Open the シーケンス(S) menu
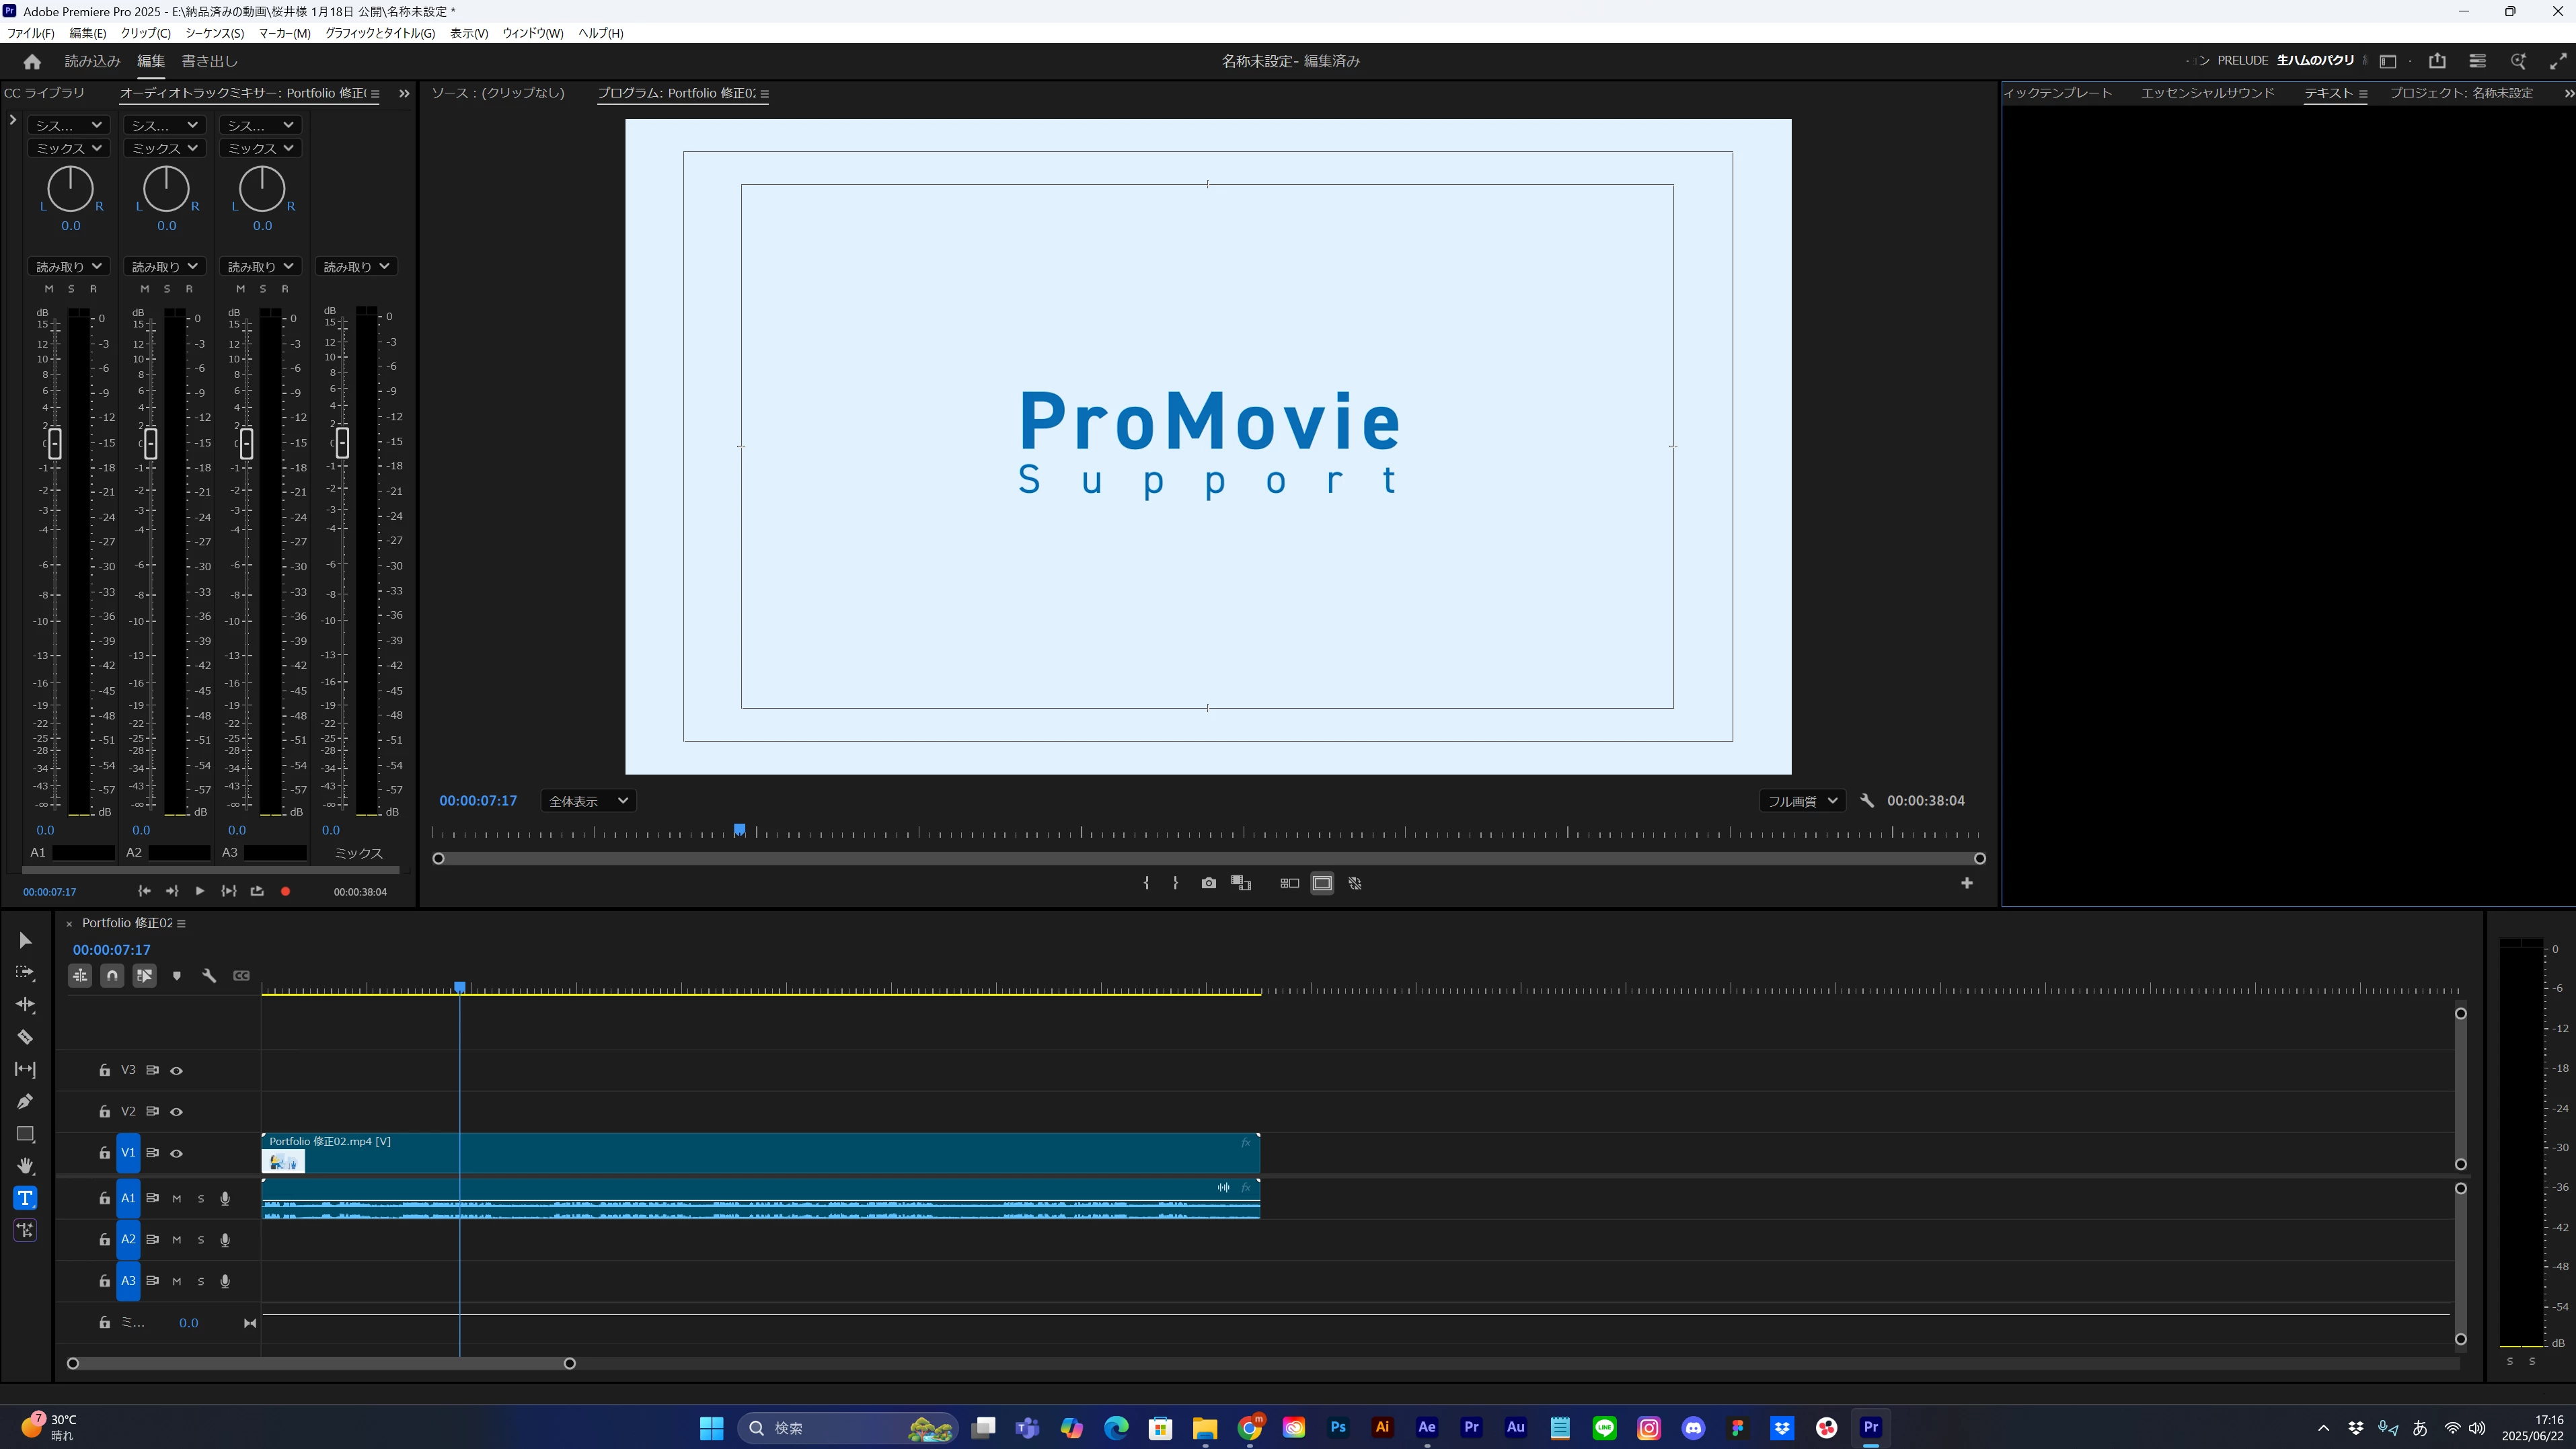This screenshot has width=2576, height=1449. click(x=214, y=33)
